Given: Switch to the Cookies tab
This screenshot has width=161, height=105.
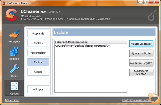Looking at the screenshot, I should coord(38,43).
